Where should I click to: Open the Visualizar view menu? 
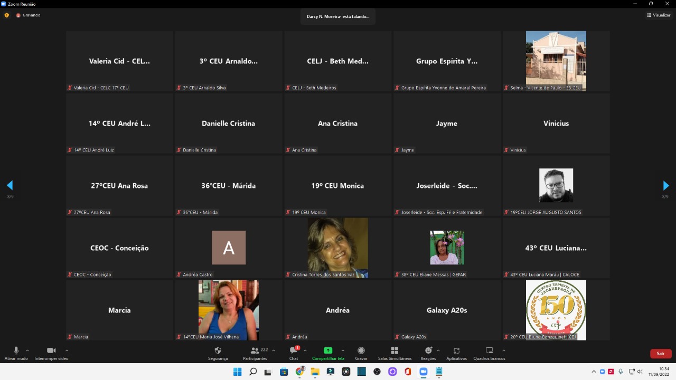click(x=659, y=15)
